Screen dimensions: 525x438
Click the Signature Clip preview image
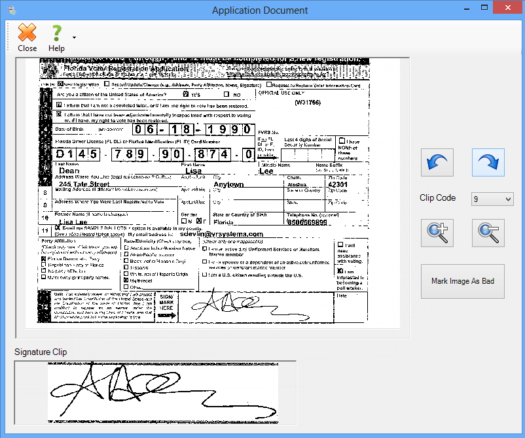point(162,391)
